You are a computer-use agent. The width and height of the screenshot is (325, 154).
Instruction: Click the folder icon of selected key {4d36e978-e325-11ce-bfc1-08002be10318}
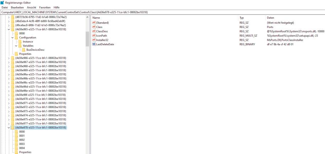click(x=13, y=128)
